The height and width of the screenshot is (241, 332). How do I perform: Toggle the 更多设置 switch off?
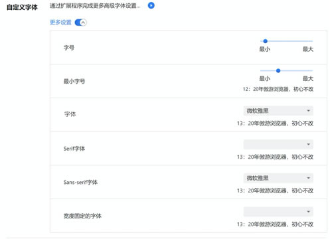[x=81, y=23]
